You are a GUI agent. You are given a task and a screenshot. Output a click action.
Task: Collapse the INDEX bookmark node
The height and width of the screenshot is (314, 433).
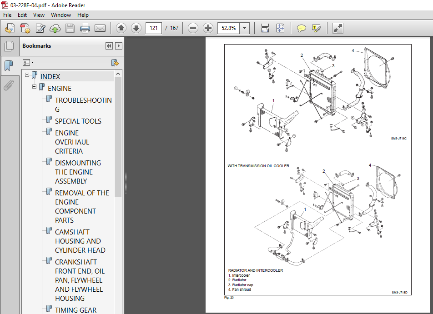tap(27, 75)
